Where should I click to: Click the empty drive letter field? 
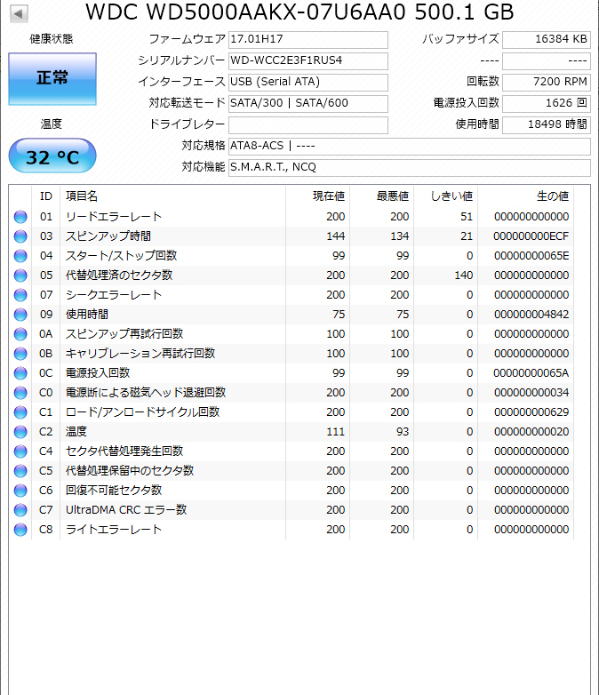pos(308,124)
